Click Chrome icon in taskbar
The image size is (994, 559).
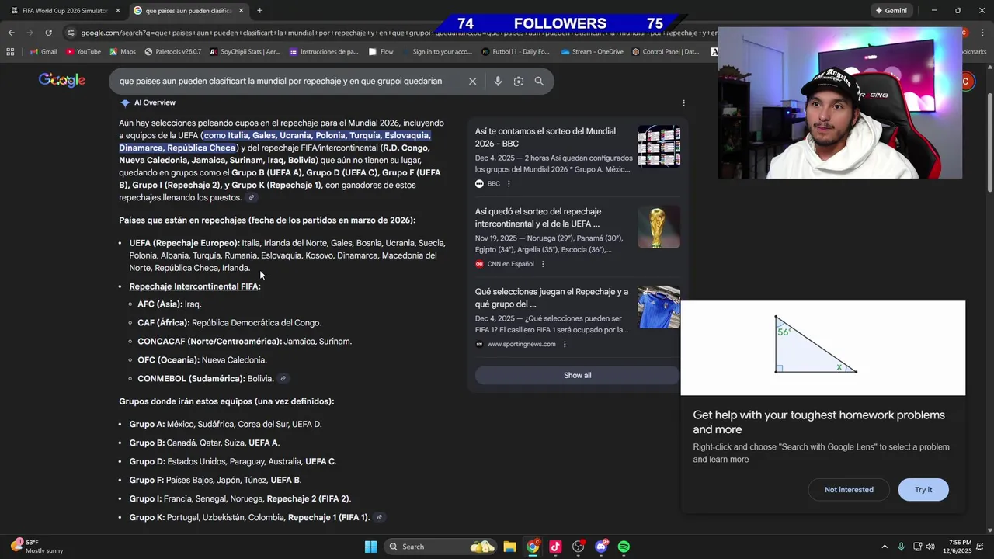point(533,547)
